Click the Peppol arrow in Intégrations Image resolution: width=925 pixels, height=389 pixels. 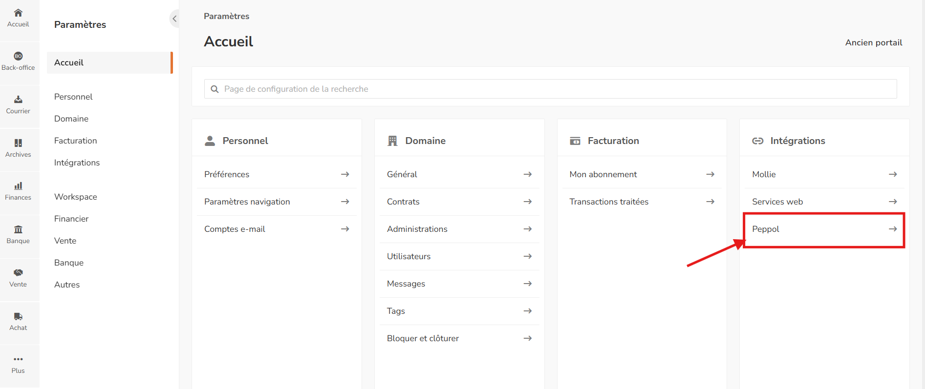click(x=892, y=229)
